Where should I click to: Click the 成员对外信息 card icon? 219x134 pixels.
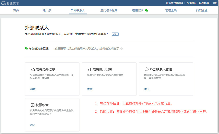pos(33,69)
